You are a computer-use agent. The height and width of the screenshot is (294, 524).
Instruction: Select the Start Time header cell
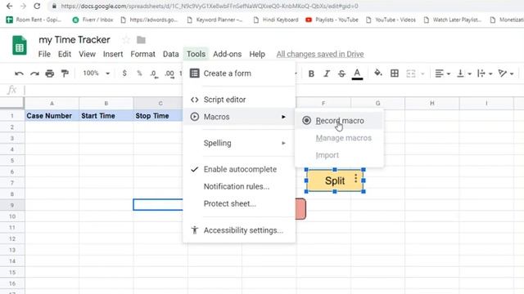click(106, 116)
